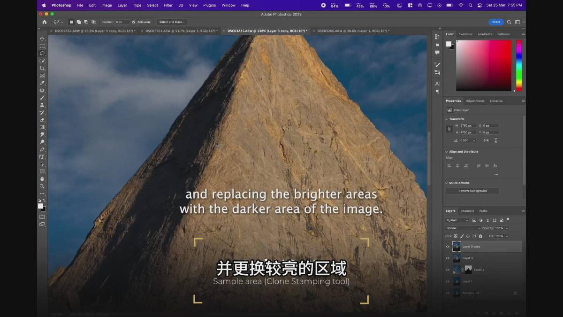
Task: Open the search icon beside Share
Action: [x=510, y=22]
